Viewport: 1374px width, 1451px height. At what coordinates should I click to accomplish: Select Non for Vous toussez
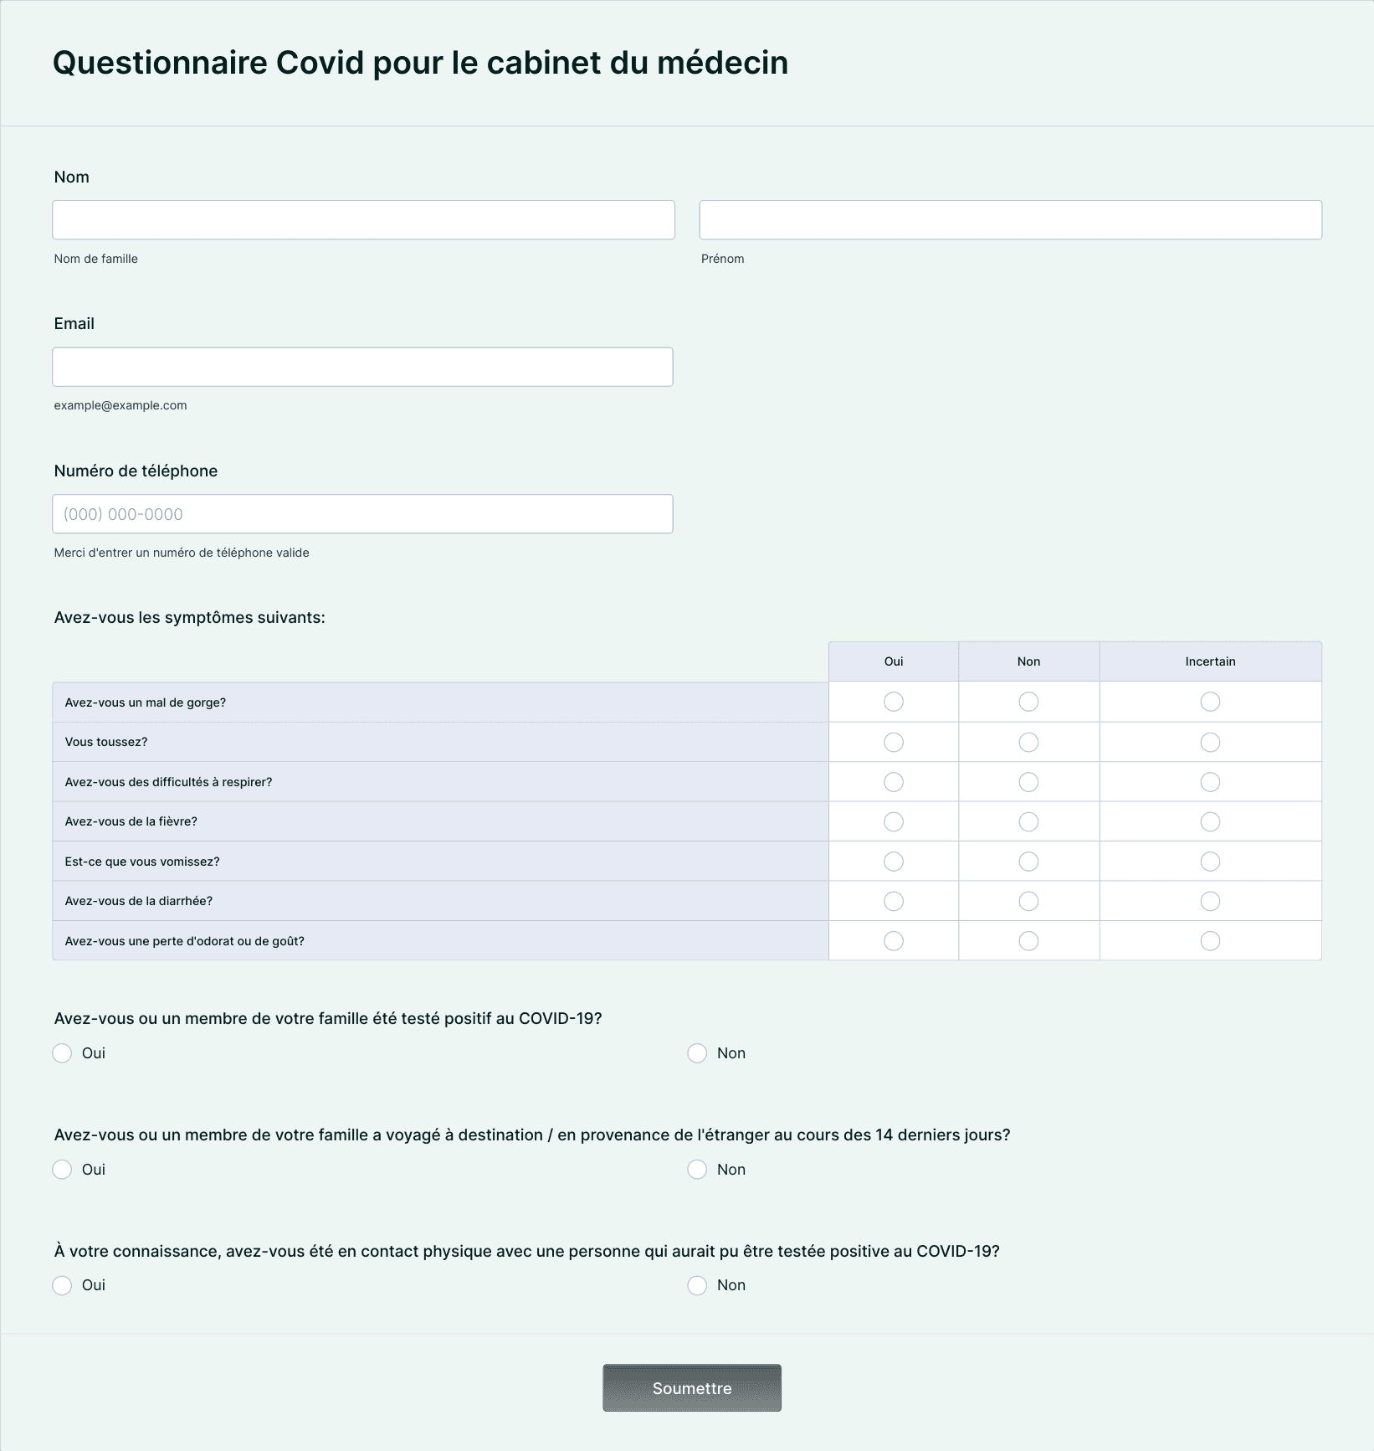(x=1028, y=743)
